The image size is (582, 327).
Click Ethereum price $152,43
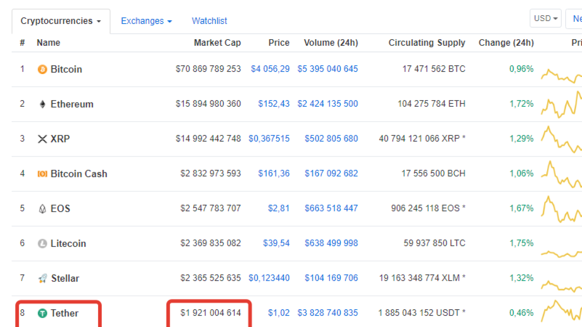274,104
